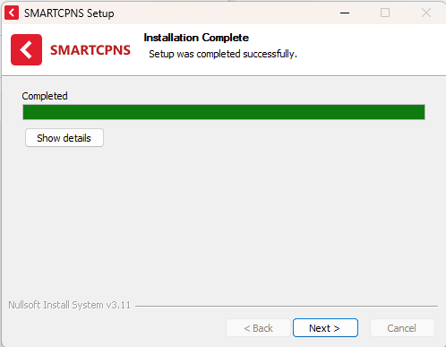Close the installer with the X icon
The width and height of the screenshot is (446, 347).
(x=426, y=13)
